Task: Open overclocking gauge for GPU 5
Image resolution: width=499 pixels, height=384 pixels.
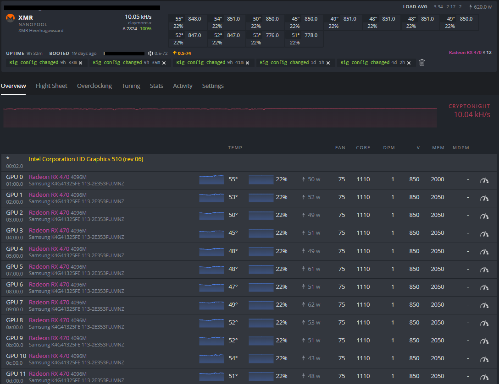Action: pos(484,270)
